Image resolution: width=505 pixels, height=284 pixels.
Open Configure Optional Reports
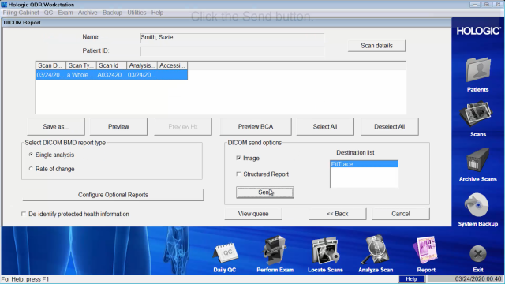pyautogui.click(x=113, y=195)
